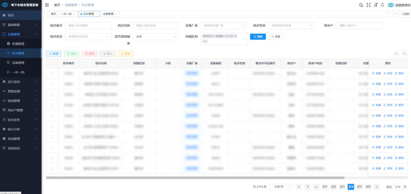
Task: Toggle fullscreen mode icon in header
Action: pos(368,5)
